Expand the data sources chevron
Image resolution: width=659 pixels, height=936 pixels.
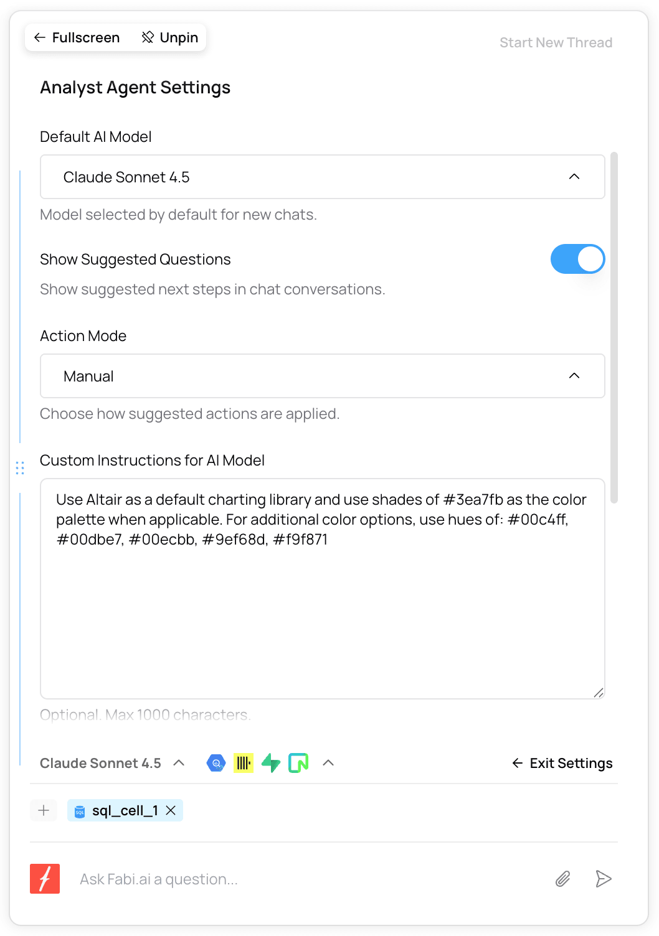(329, 763)
